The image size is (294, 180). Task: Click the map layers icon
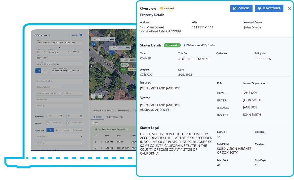pyautogui.click(x=93, y=95)
